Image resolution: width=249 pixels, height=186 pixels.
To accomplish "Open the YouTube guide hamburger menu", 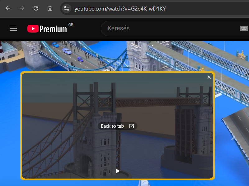I will 13,29.
